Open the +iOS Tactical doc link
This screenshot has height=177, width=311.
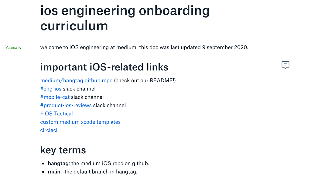click(x=56, y=114)
